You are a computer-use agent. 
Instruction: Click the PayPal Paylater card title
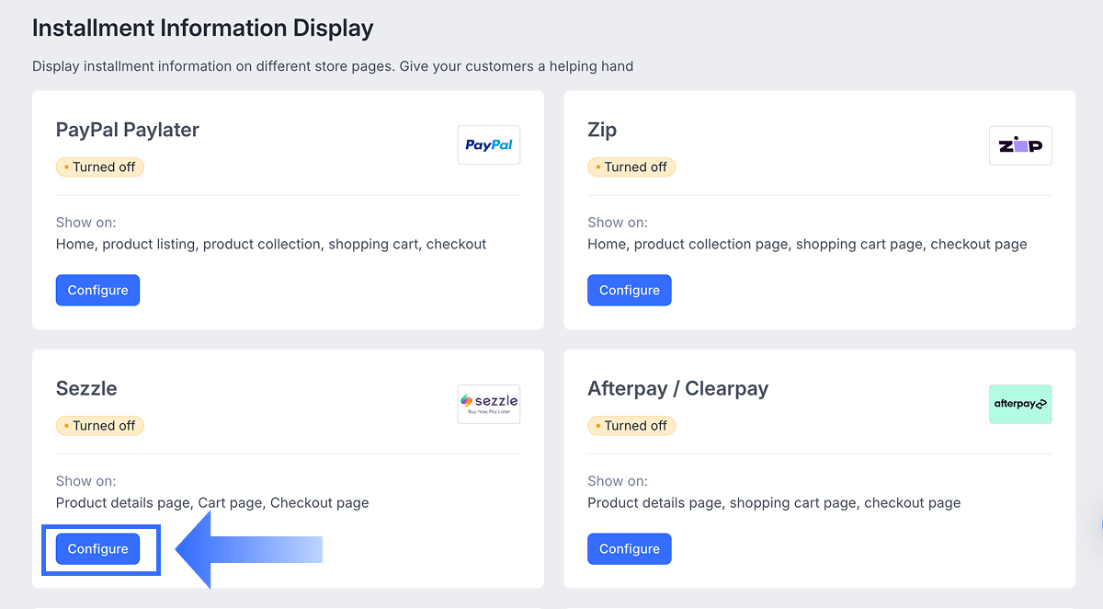pos(128,130)
